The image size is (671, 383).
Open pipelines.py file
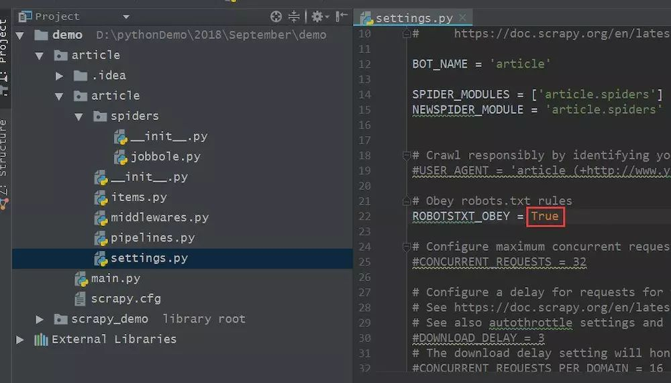coord(183,238)
